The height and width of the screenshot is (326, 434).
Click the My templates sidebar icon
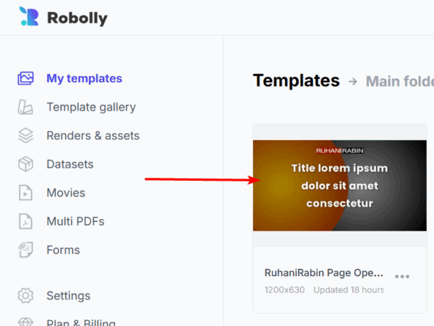(x=26, y=79)
